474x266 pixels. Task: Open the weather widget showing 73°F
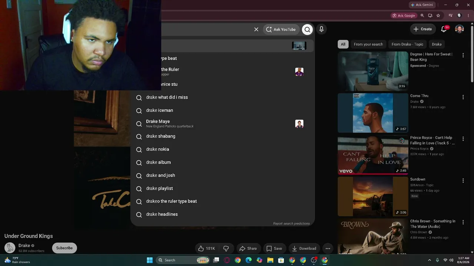17,260
